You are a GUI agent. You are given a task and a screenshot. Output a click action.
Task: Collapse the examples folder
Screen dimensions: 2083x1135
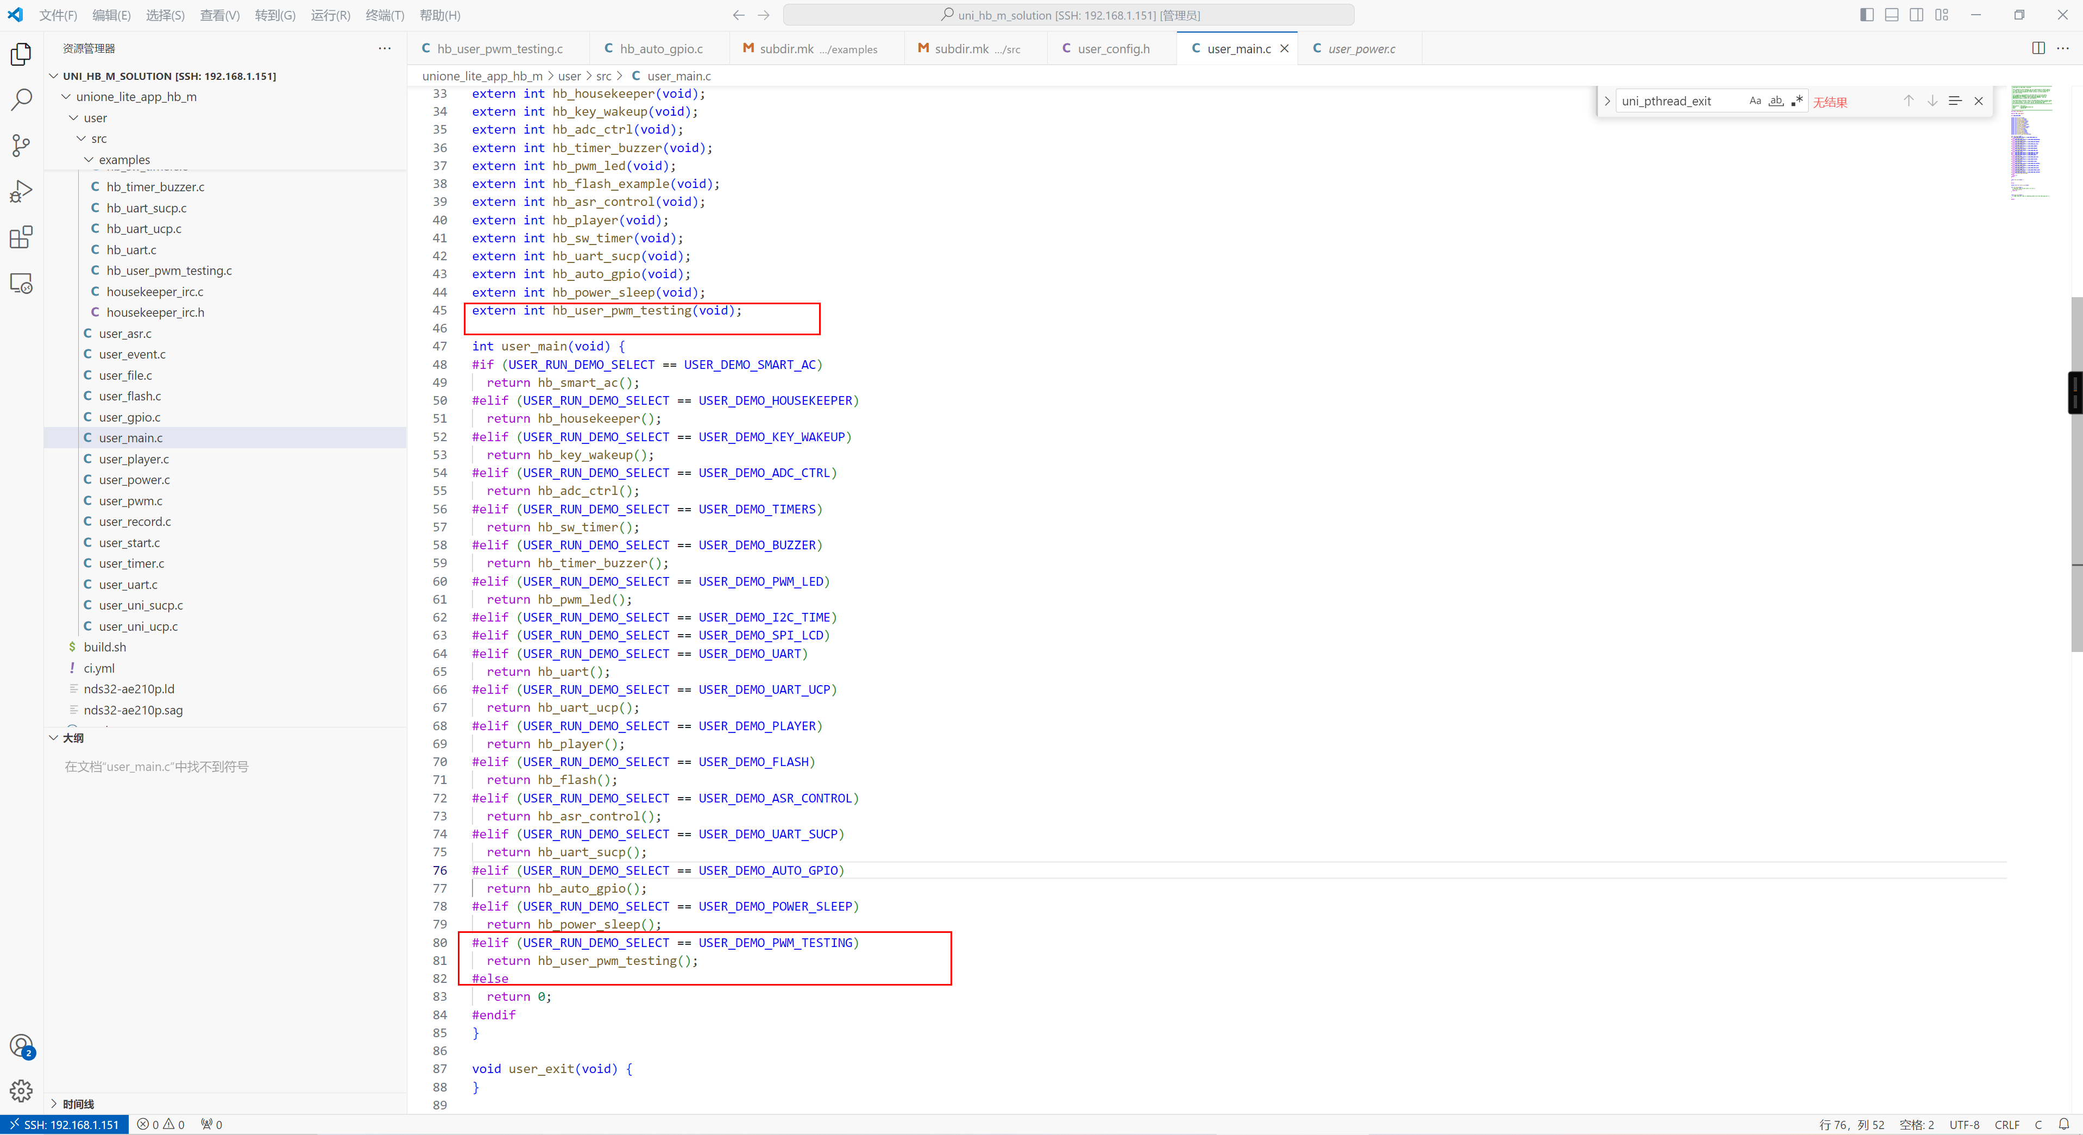click(89, 160)
